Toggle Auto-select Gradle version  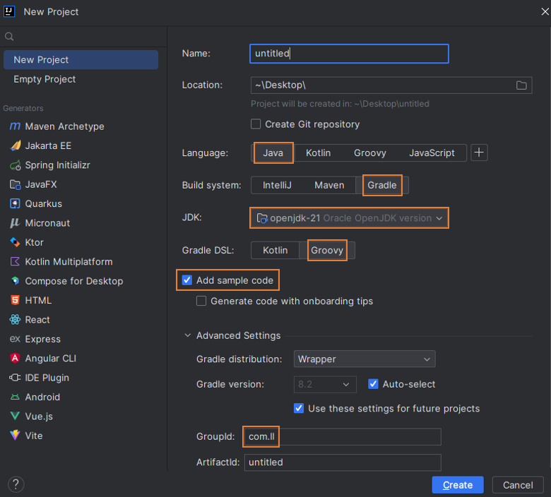coord(373,384)
